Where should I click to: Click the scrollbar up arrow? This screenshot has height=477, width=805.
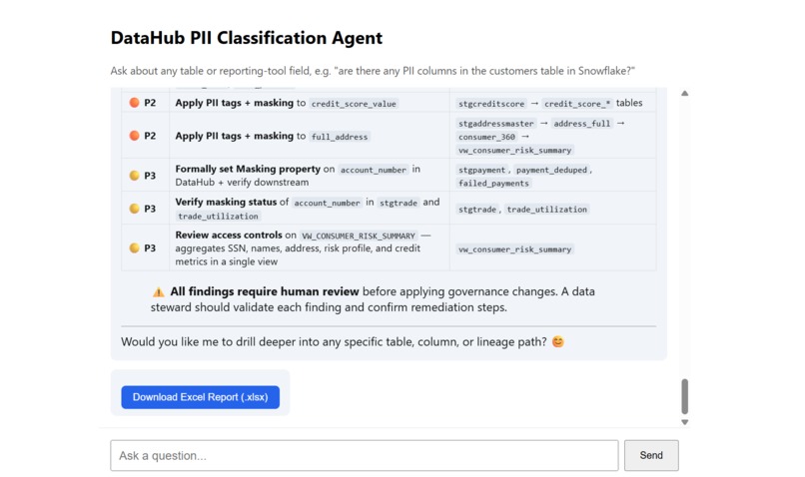(684, 94)
